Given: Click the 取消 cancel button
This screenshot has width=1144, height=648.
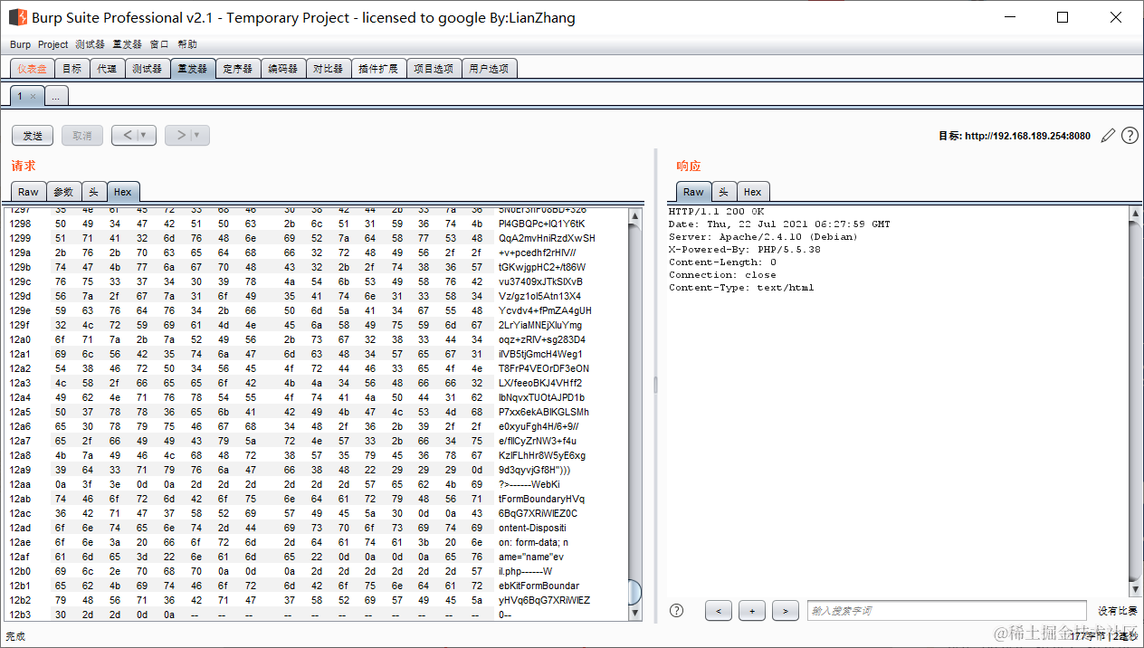Looking at the screenshot, I should 82,136.
